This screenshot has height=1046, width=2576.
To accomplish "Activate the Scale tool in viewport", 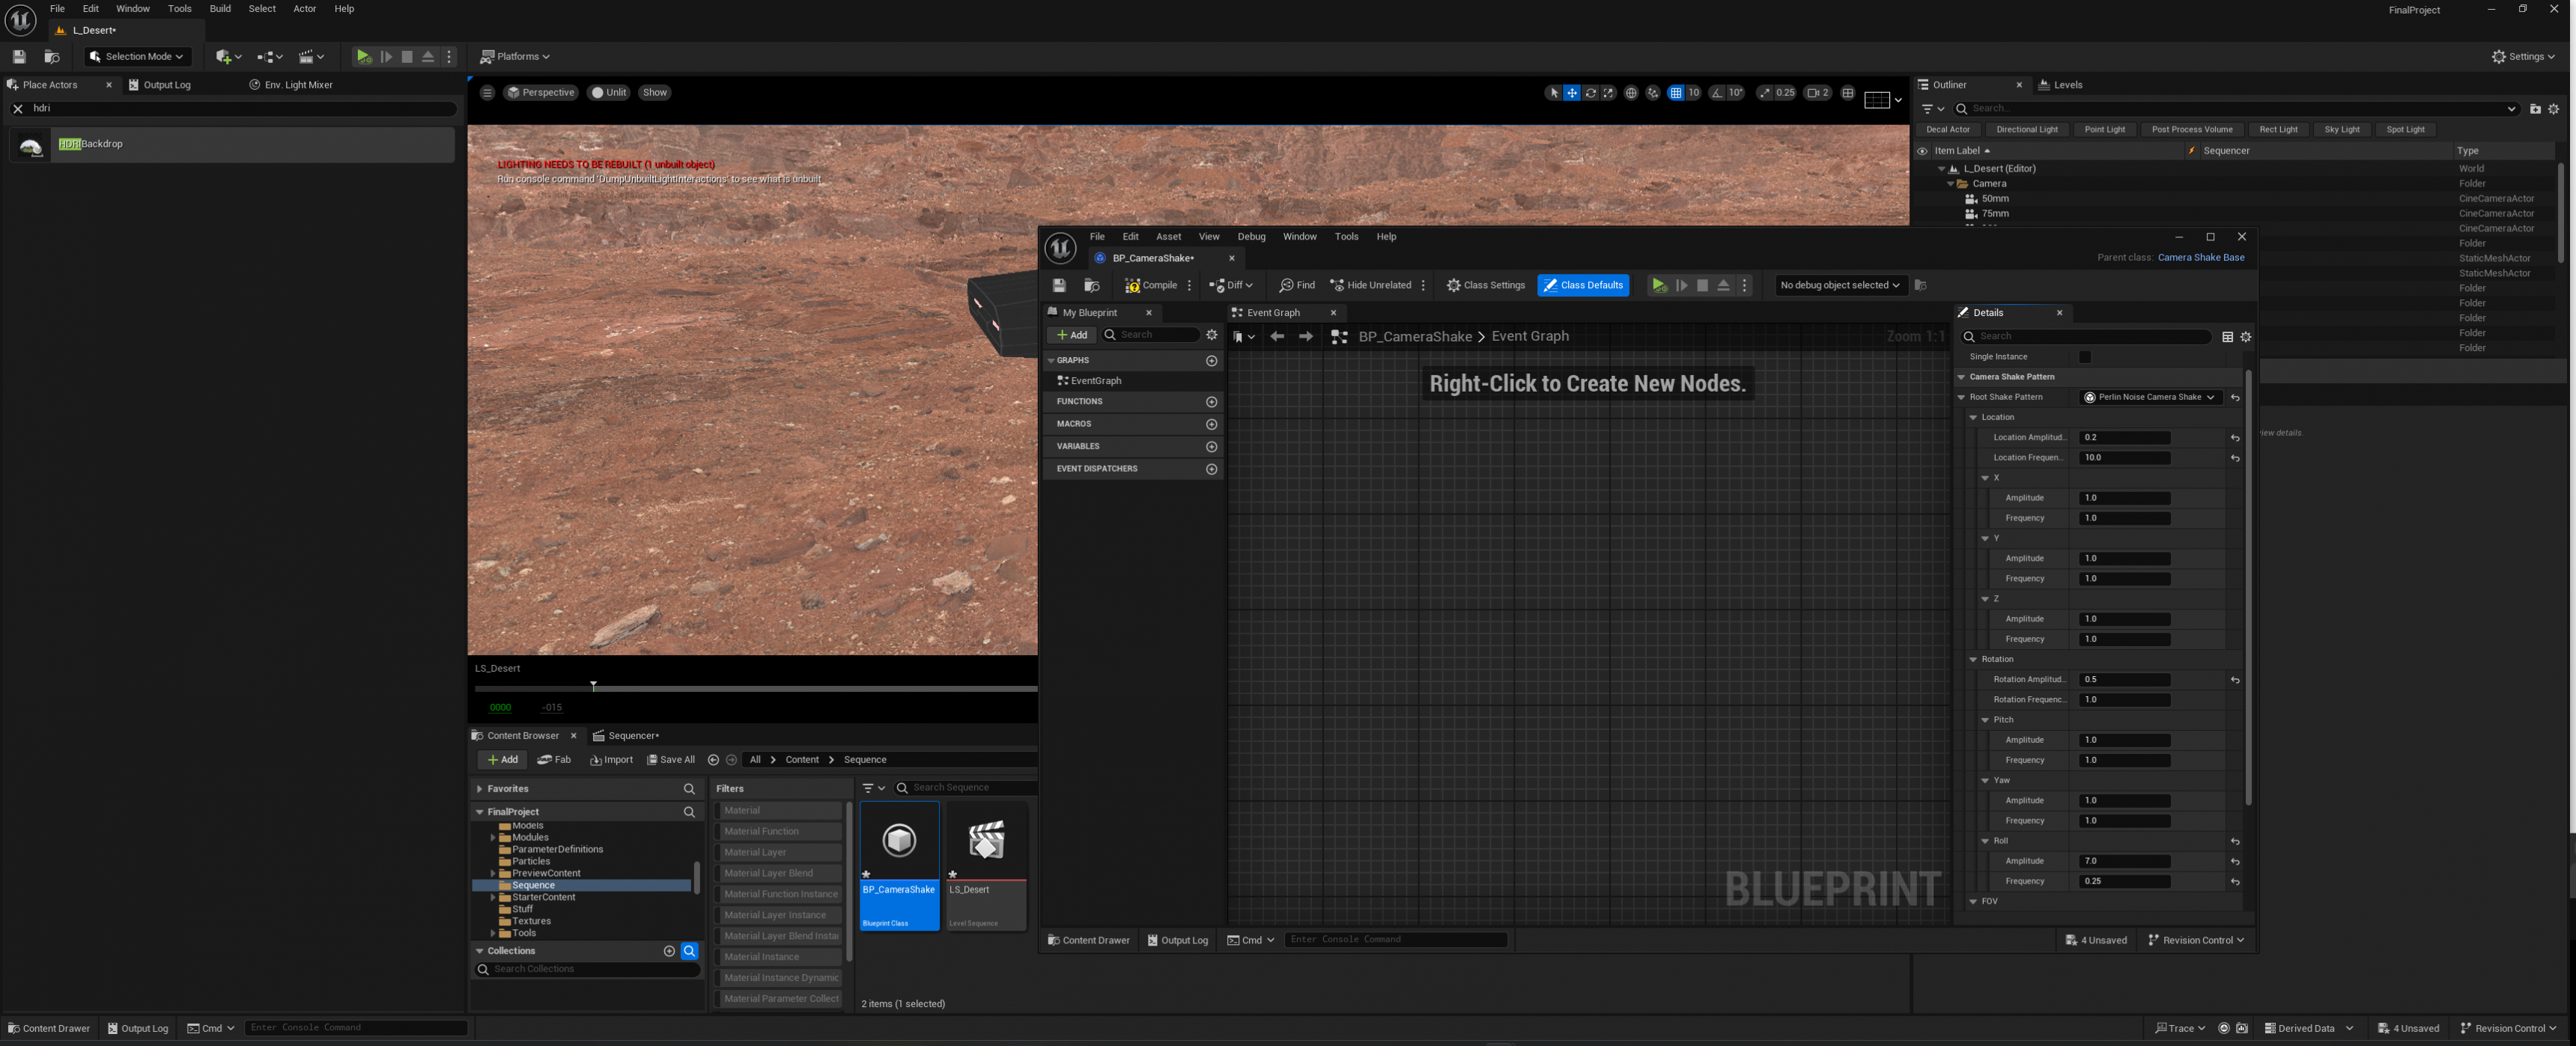I will pos(1608,93).
